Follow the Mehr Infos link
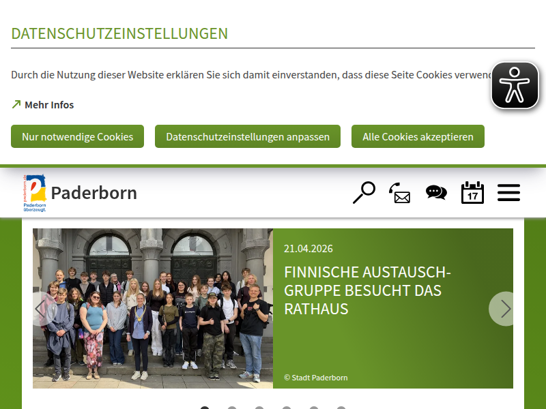 [x=48, y=105]
